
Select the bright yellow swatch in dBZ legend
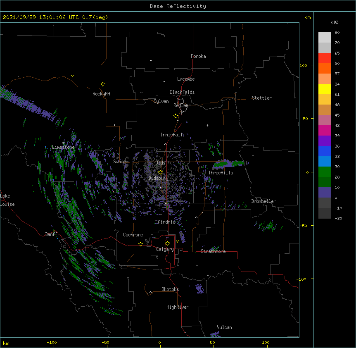point(325,89)
